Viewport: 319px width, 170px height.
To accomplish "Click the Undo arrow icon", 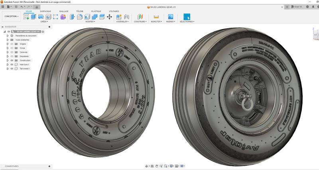I will [22, 7].
